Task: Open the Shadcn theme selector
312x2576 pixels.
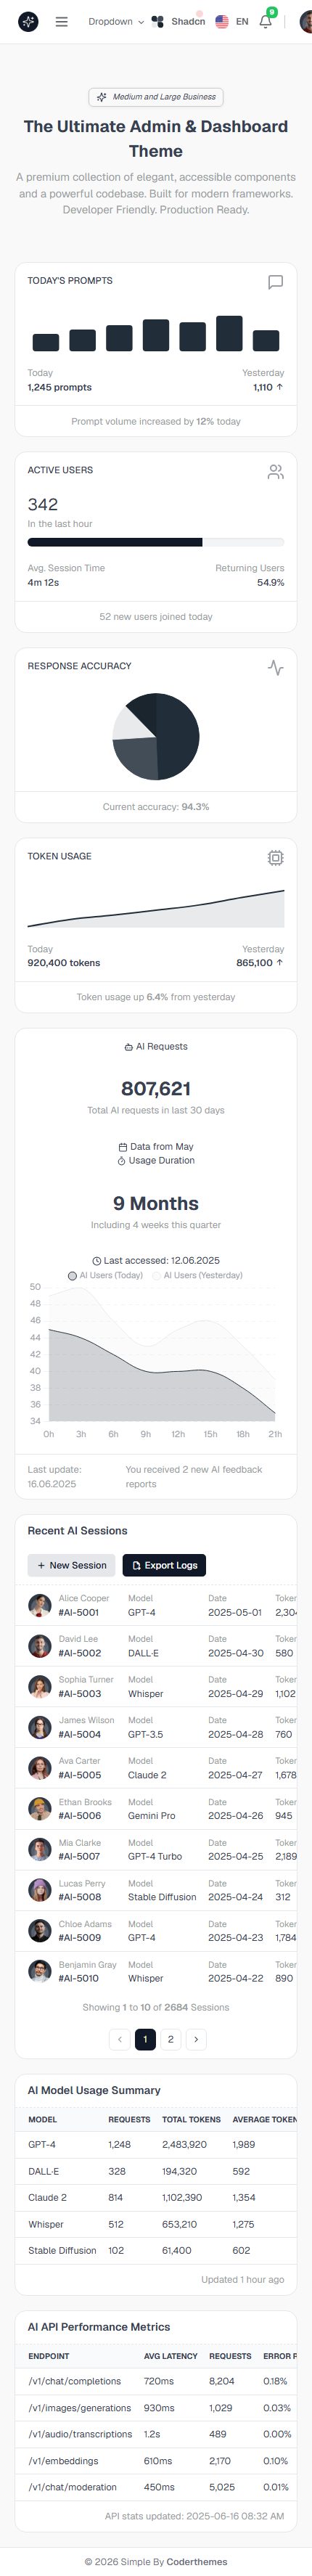Action: tap(178, 21)
